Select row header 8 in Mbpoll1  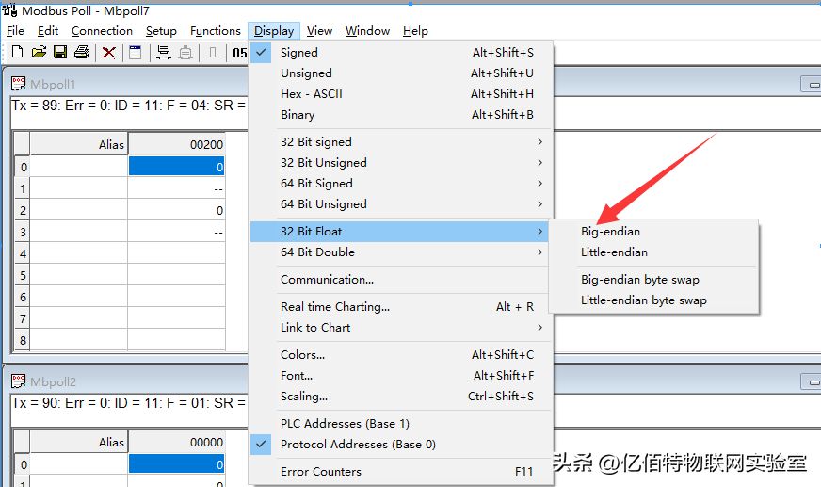tap(22, 340)
